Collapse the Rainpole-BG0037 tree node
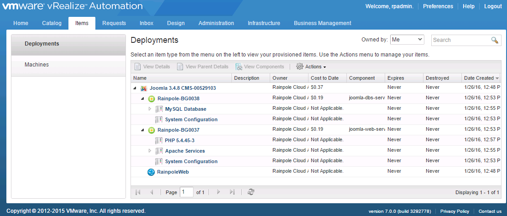The height and width of the screenshot is (216, 507). (142, 130)
